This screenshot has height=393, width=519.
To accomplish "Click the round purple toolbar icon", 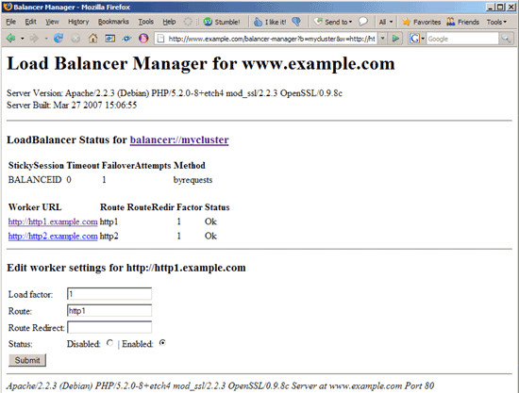I will [143, 39].
